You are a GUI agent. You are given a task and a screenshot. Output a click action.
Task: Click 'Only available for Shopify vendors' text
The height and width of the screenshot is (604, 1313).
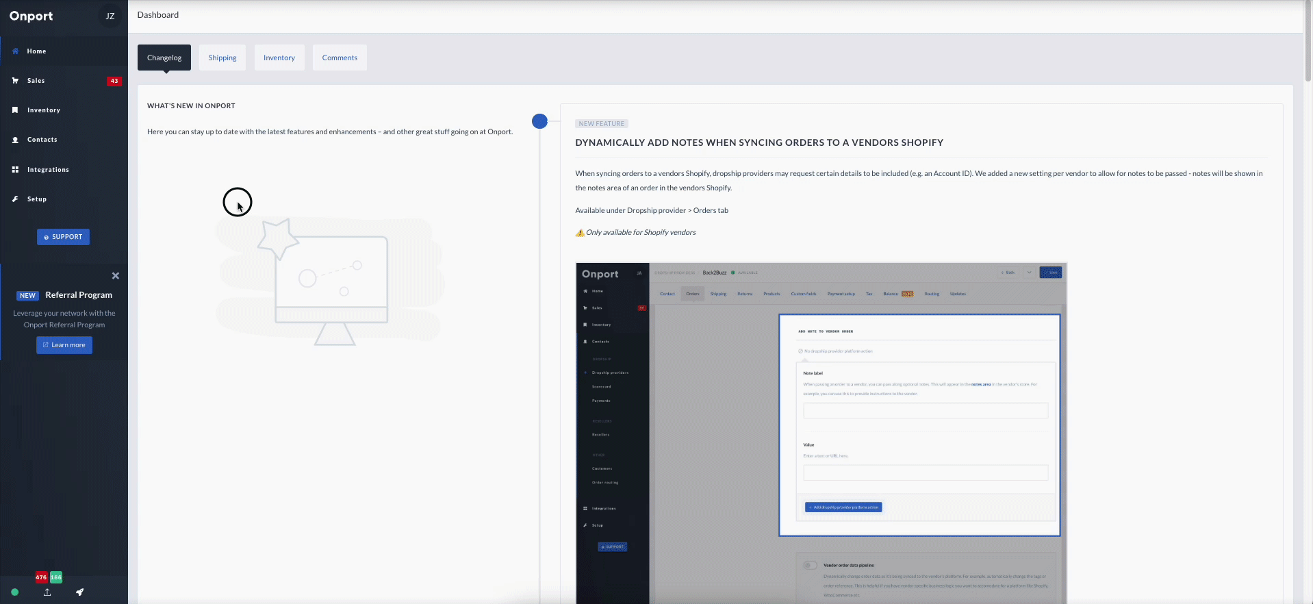[641, 233]
